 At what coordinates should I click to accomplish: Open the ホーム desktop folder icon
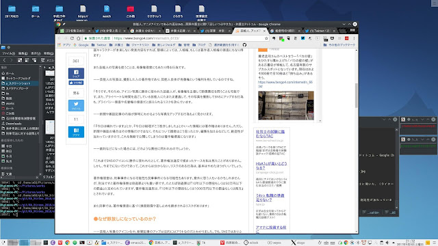(x=36, y=12)
